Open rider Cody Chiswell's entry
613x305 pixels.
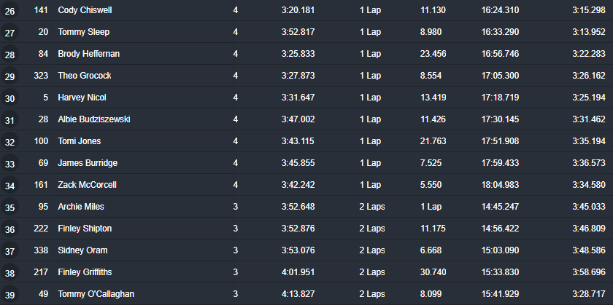coord(85,10)
